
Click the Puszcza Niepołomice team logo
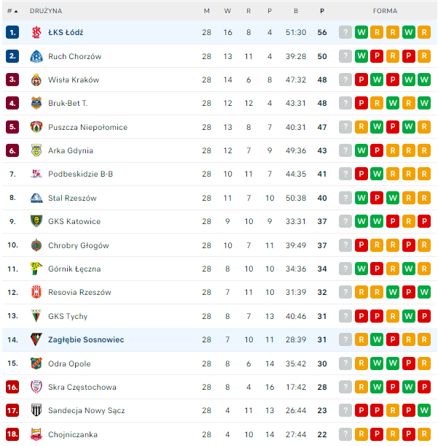[36, 127]
